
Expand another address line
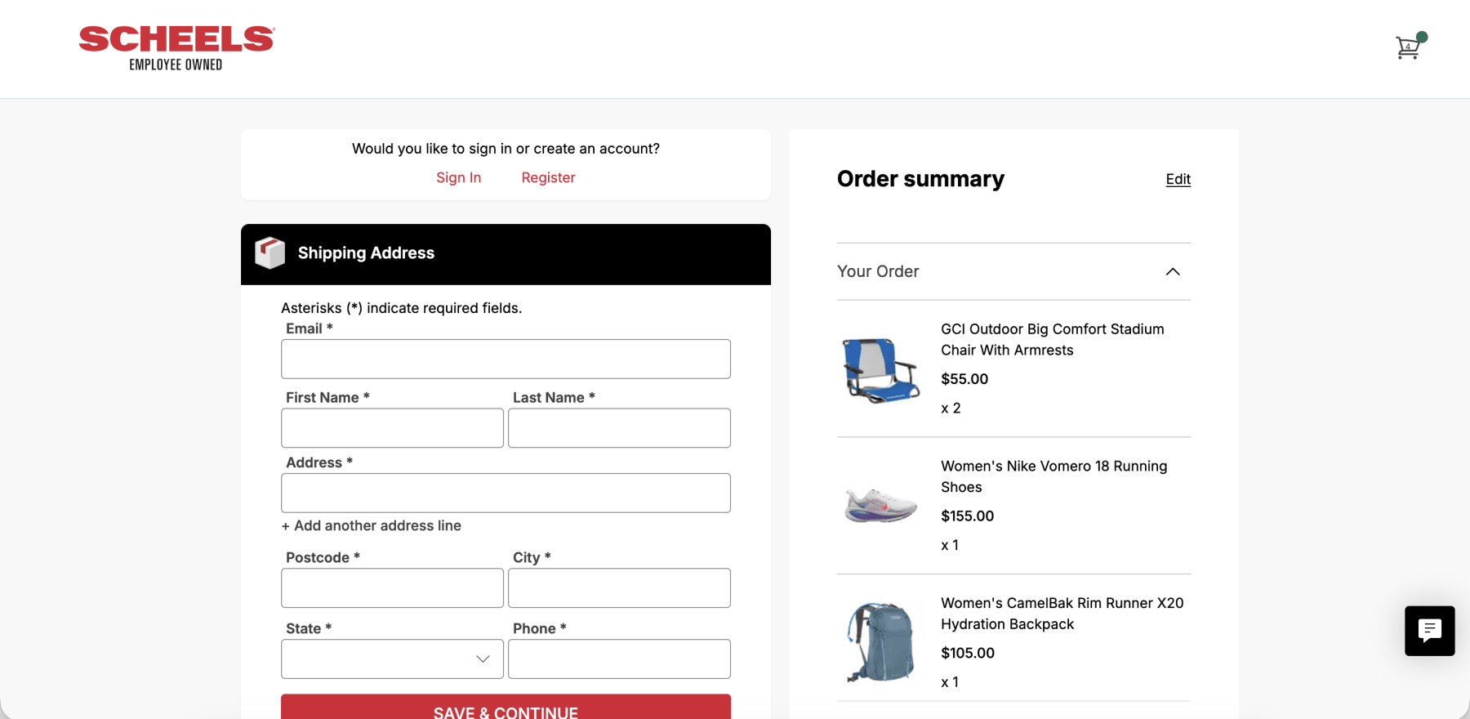(x=372, y=525)
